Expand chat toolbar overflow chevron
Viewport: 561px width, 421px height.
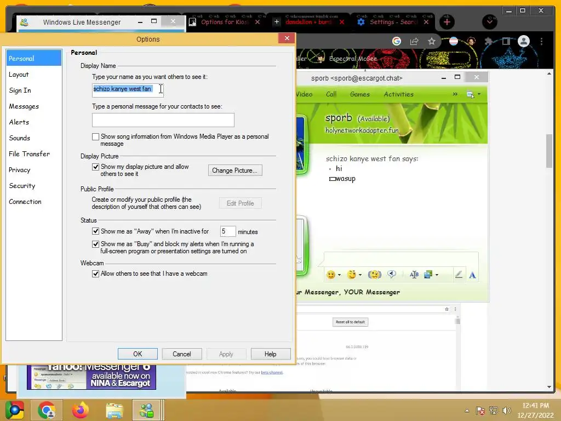click(x=455, y=94)
